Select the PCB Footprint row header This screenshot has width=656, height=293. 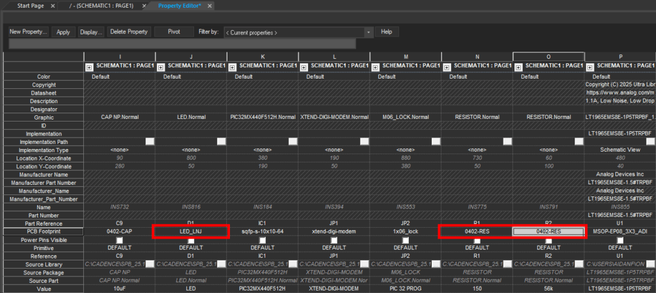[x=44, y=232]
